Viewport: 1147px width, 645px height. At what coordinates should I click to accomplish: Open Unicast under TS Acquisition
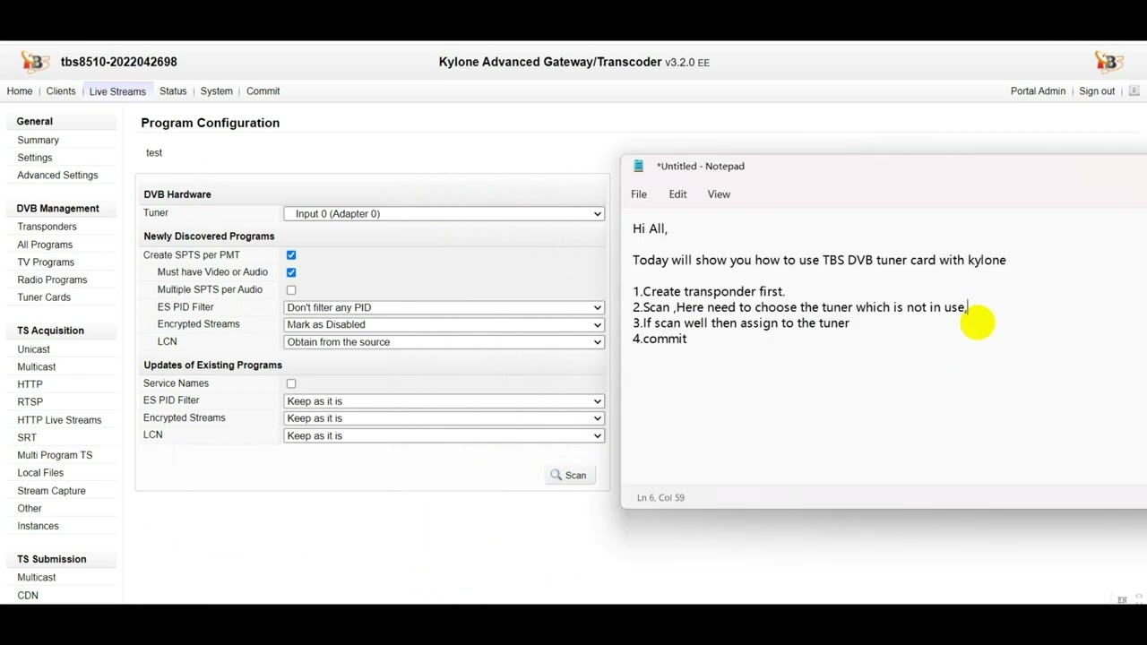click(x=33, y=349)
